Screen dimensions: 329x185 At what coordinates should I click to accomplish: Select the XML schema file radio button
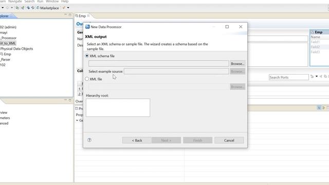pos(87,56)
